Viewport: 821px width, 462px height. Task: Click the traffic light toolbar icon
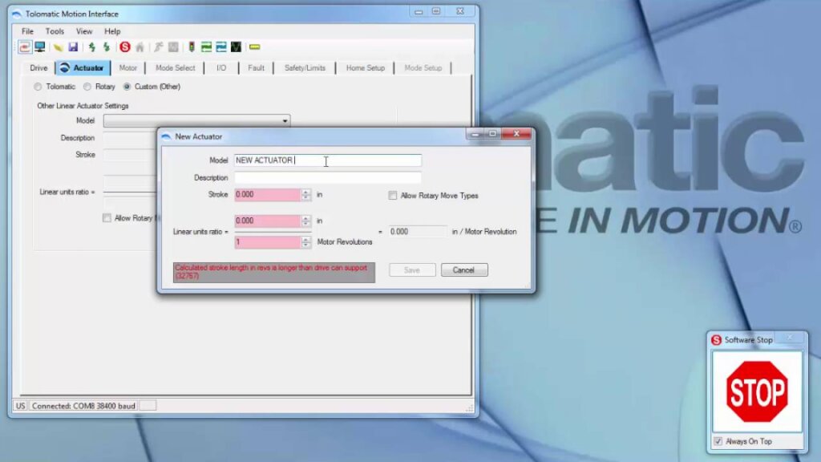coord(191,47)
